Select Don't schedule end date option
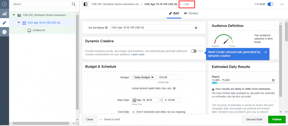Image resolution: width=288 pixels, height=126 pixels. (x=134, y=112)
